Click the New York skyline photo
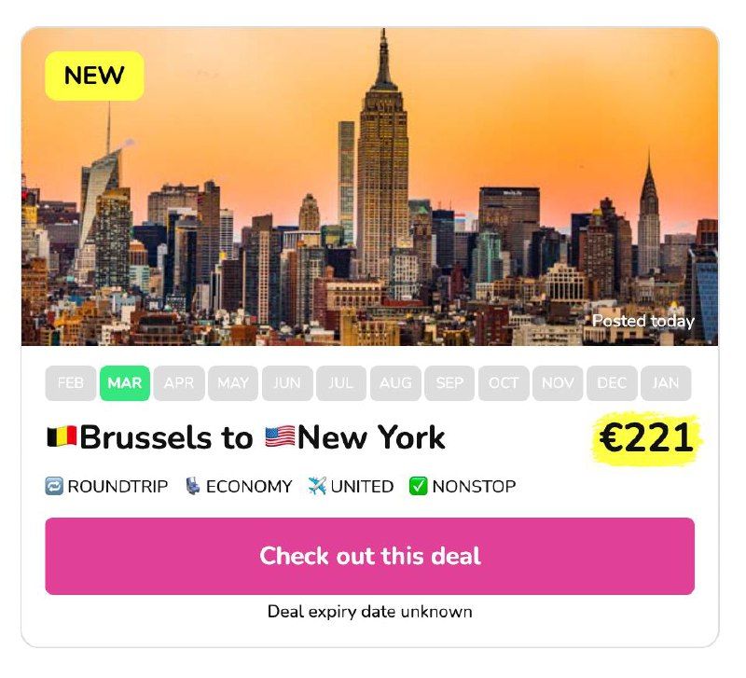Viewport: 746px width, 678px height. tap(369, 187)
